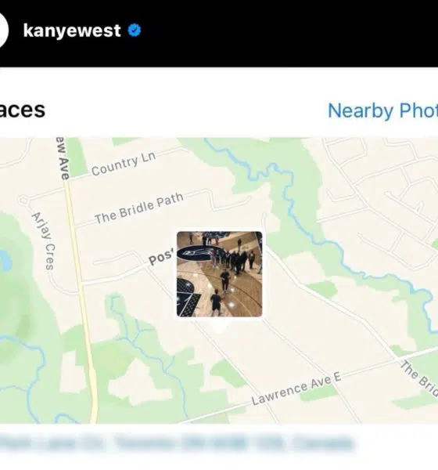Click the Arjay Cres street label
Image resolution: width=438 pixels, height=470 pixels.
click(x=44, y=241)
